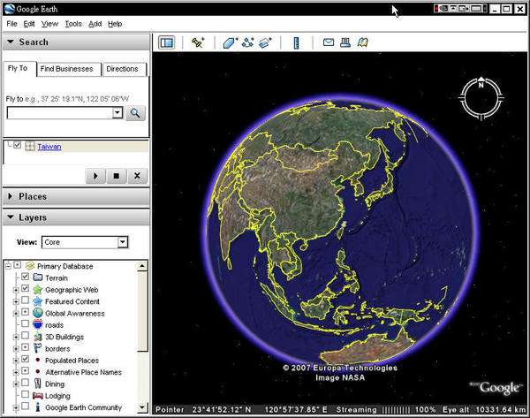Uncheck the Populated Places checkbox
The width and height of the screenshot is (530, 418).
(x=25, y=359)
